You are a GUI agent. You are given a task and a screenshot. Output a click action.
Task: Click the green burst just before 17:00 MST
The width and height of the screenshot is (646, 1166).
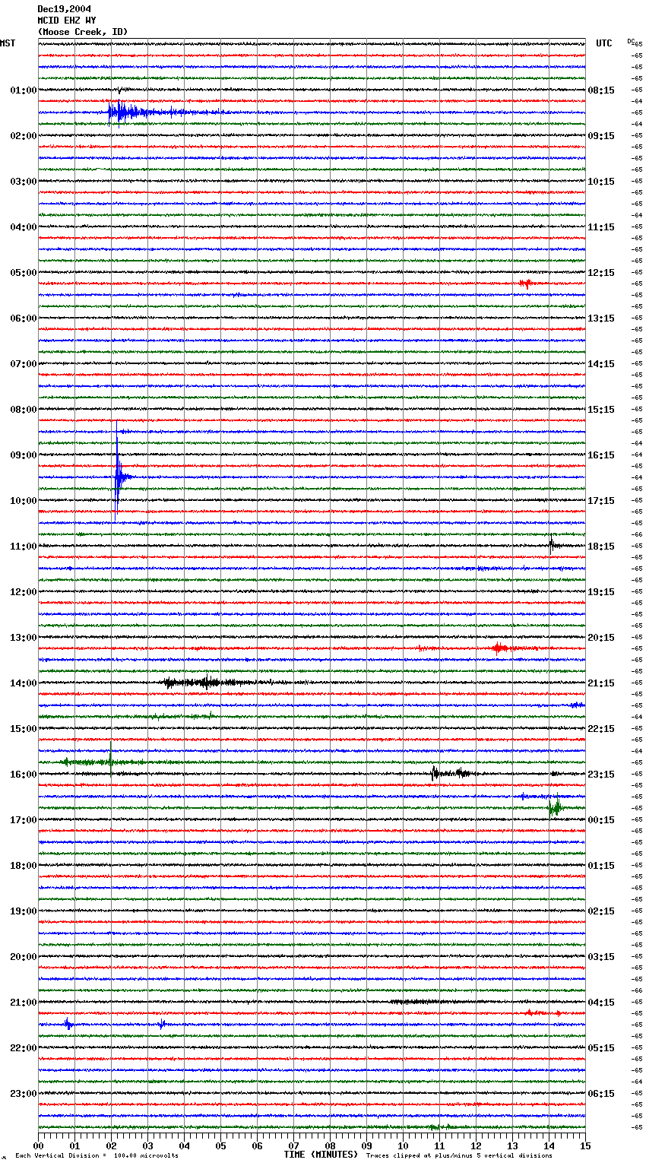pos(555,807)
